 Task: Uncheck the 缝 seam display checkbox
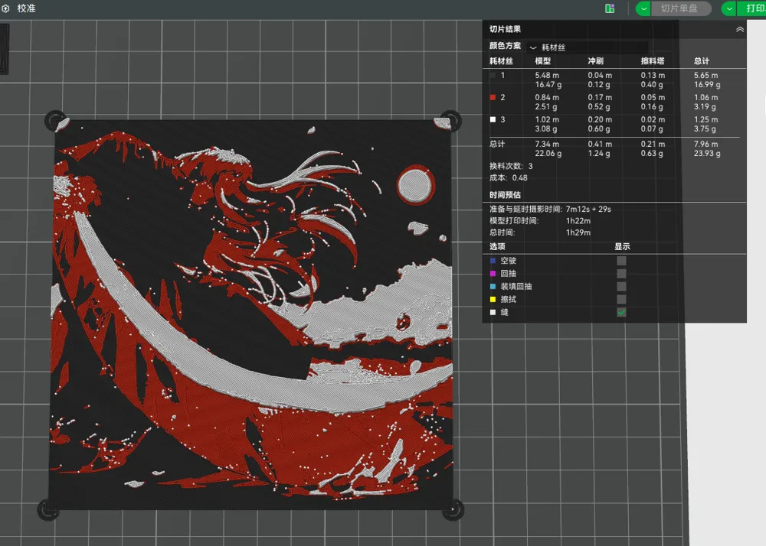(x=621, y=313)
